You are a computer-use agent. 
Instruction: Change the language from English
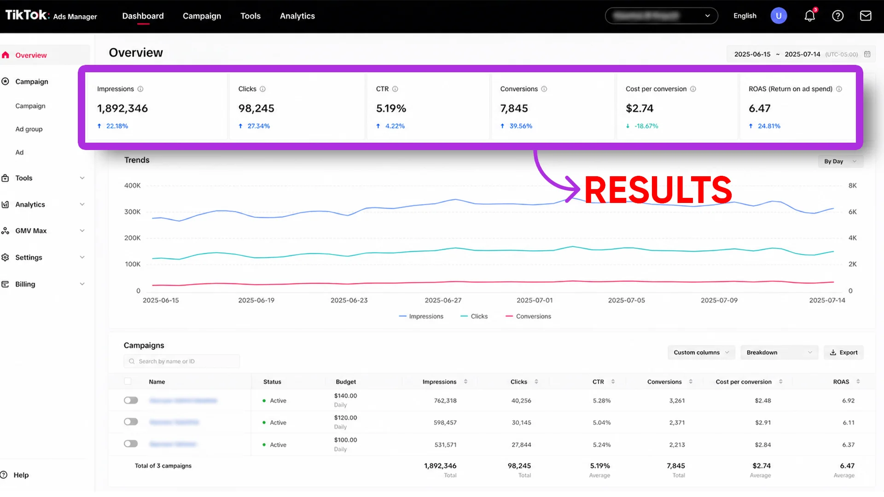click(744, 16)
